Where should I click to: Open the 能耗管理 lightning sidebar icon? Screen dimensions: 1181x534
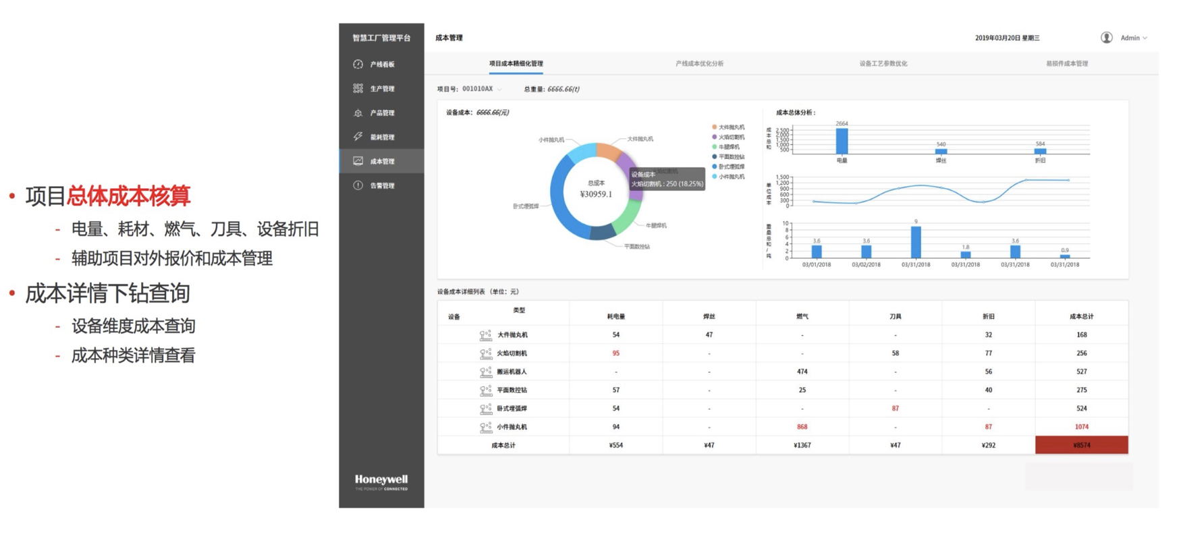pyautogui.click(x=358, y=137)
